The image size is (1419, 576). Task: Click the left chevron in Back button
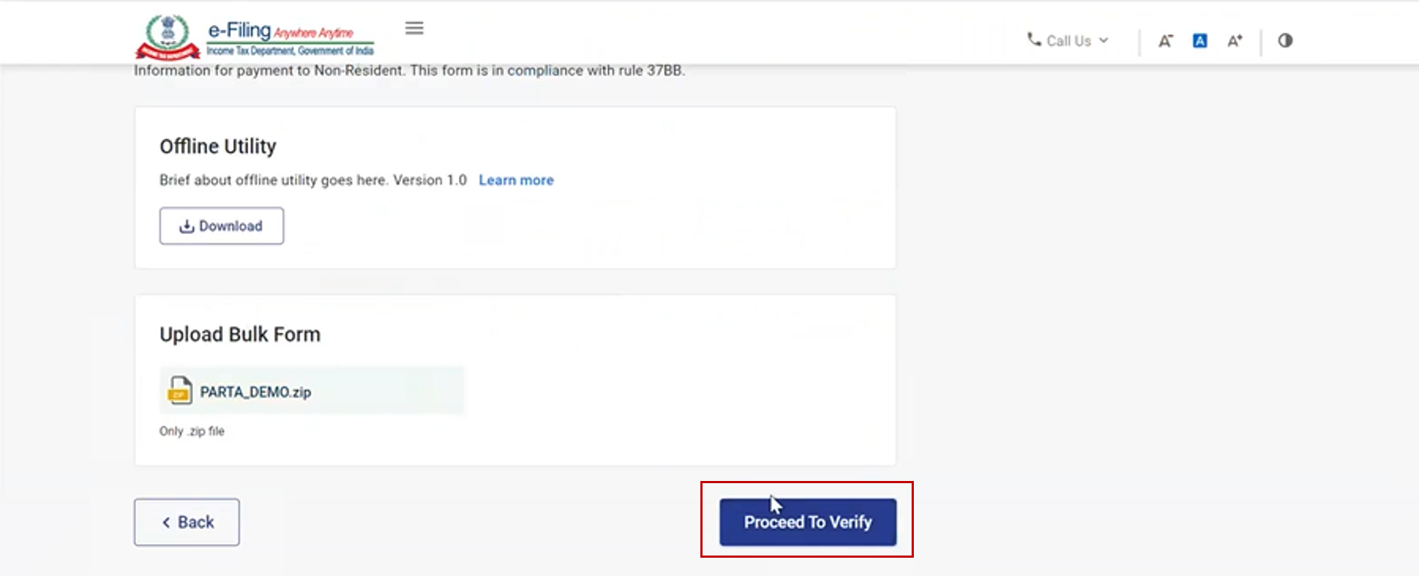[167, 522]
